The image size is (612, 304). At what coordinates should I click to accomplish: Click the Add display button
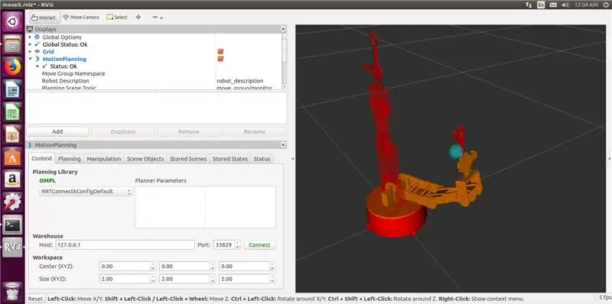[58, 131]
